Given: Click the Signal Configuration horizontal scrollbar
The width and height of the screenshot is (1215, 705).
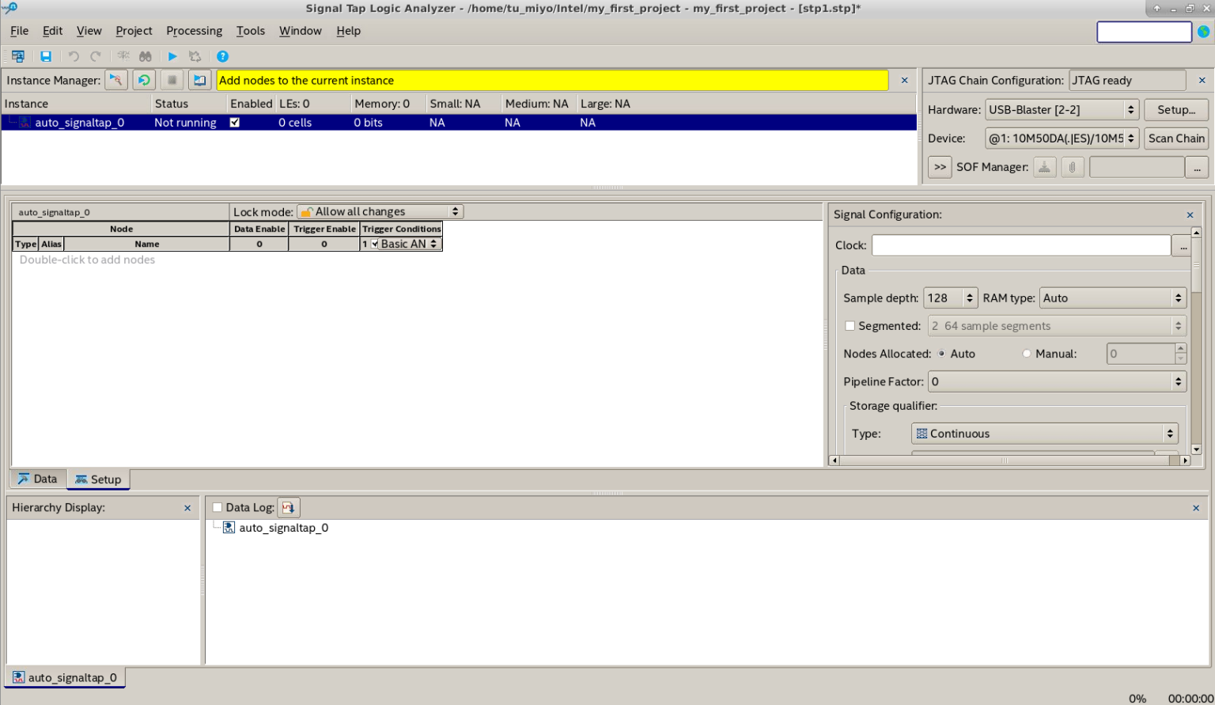Looking at the screenshot, I should pyautogui.click(x=1005, y=461).
